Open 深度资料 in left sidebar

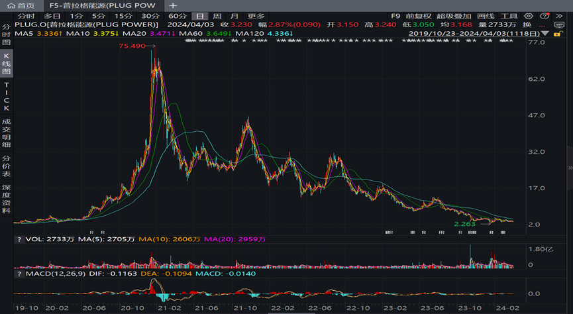(6, 199)
